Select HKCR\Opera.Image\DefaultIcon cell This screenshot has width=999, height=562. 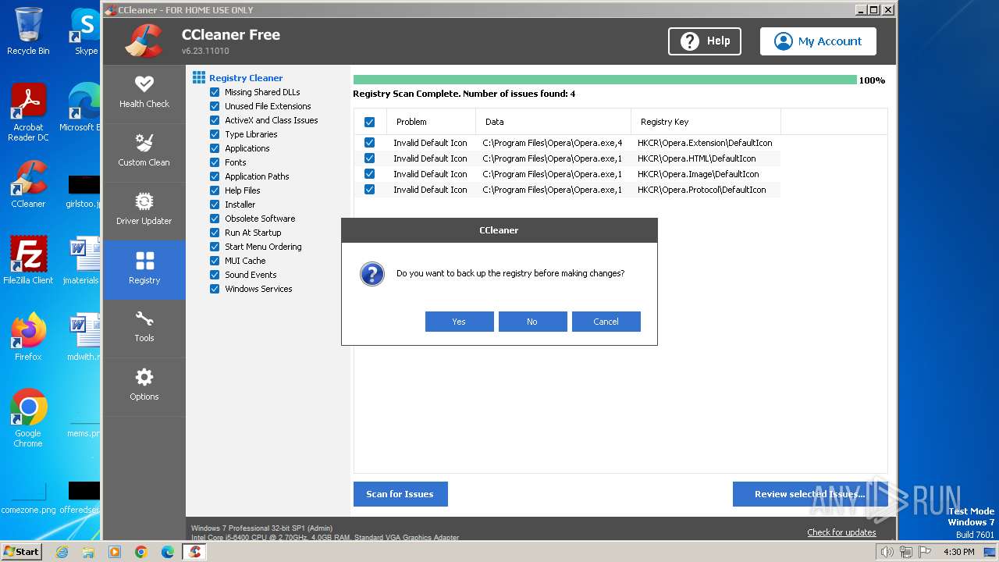point(699,174)
